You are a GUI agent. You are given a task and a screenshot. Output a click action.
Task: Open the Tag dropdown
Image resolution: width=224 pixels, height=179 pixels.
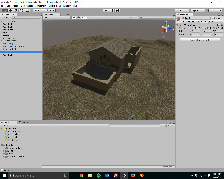pos(192,21)
